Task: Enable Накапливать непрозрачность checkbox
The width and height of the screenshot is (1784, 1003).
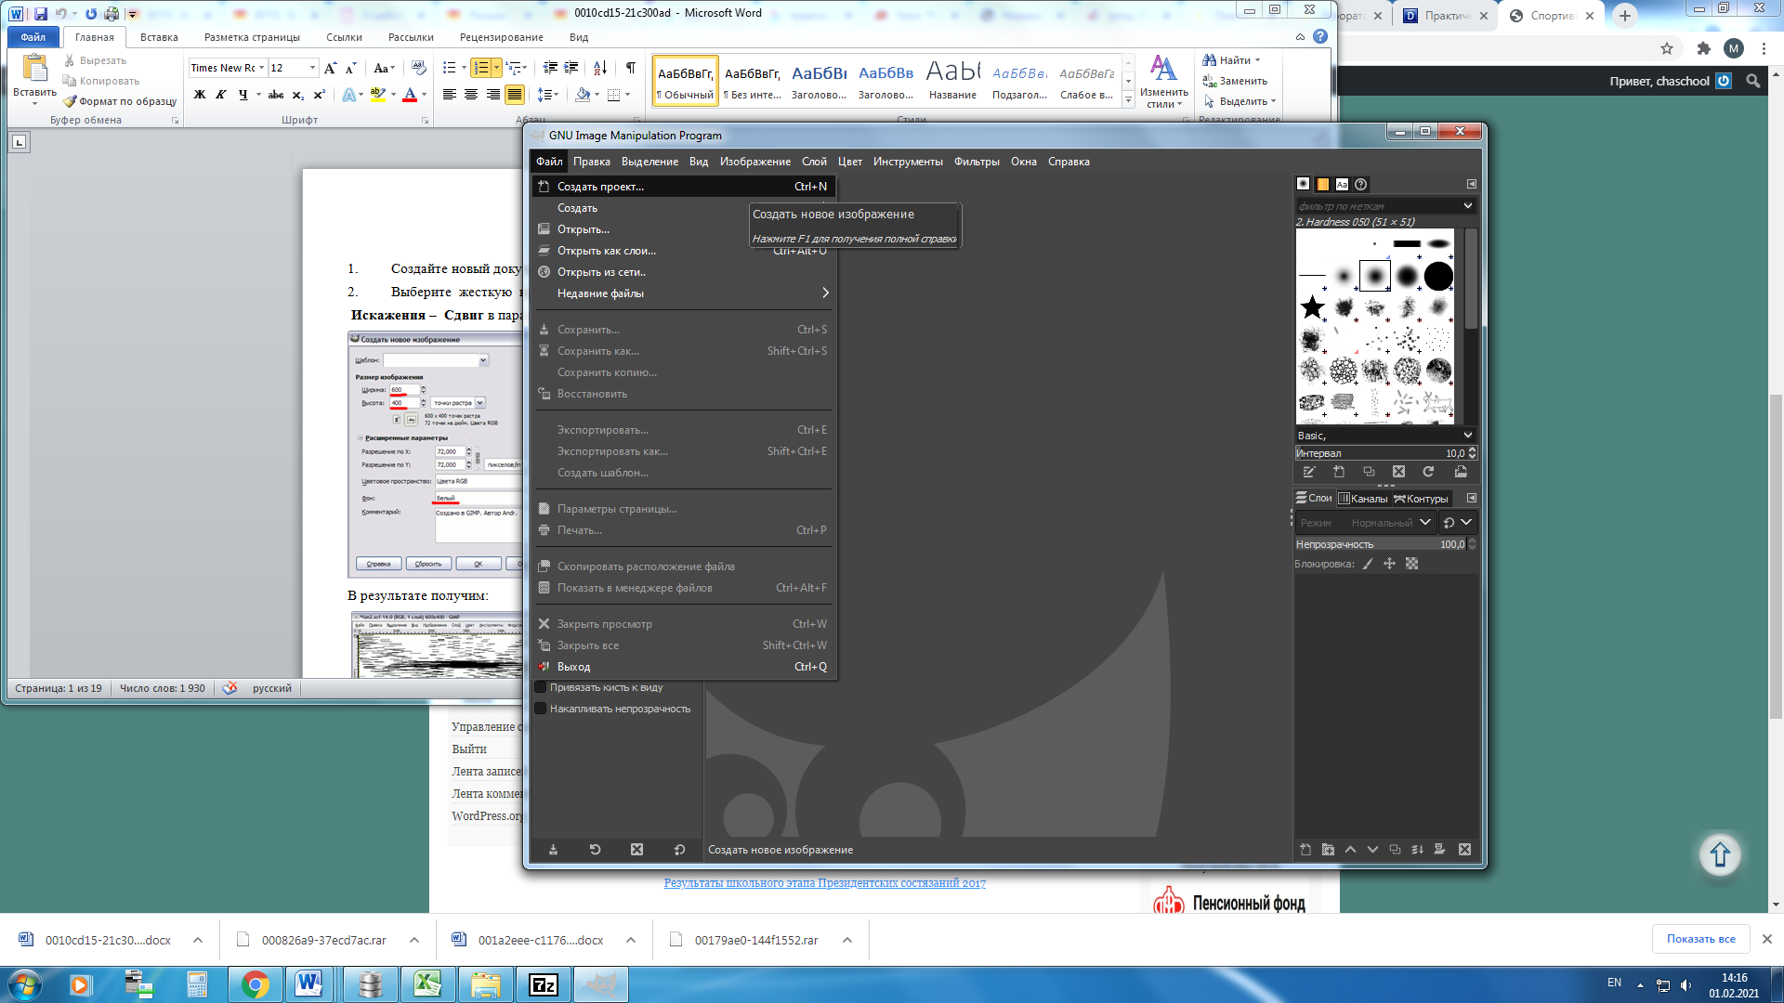Action: pos(541,708)
